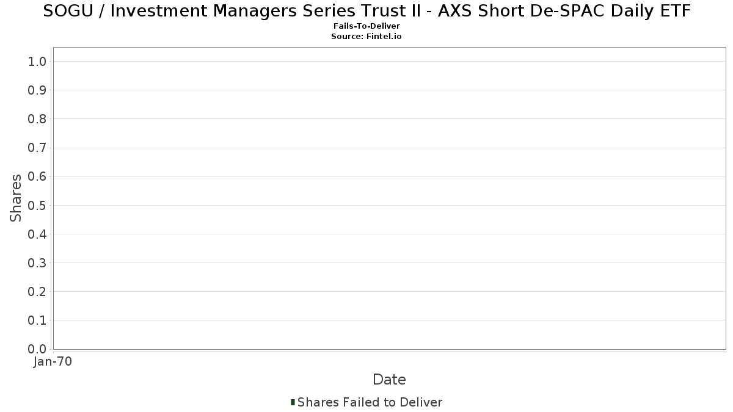Click the 0.4 y-axis tick label
The width and height of the screenshot is (733, 412).
pyautogui.click(x=37, y=234)
